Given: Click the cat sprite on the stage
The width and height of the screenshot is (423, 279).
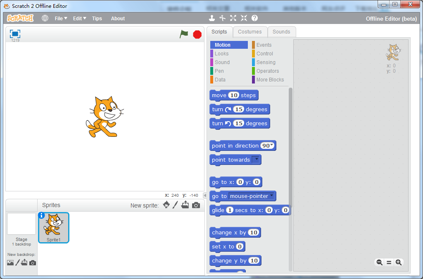Looking at the screenshot, I should pos(105,117).
